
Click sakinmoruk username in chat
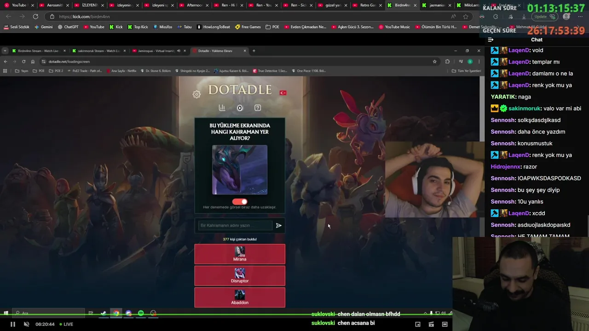(x=525, y=108)
